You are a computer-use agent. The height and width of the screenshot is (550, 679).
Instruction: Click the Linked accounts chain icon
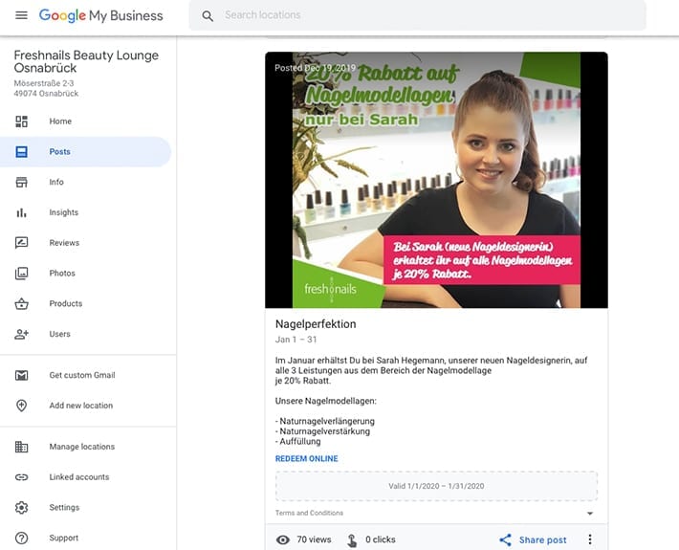[21, 476]
